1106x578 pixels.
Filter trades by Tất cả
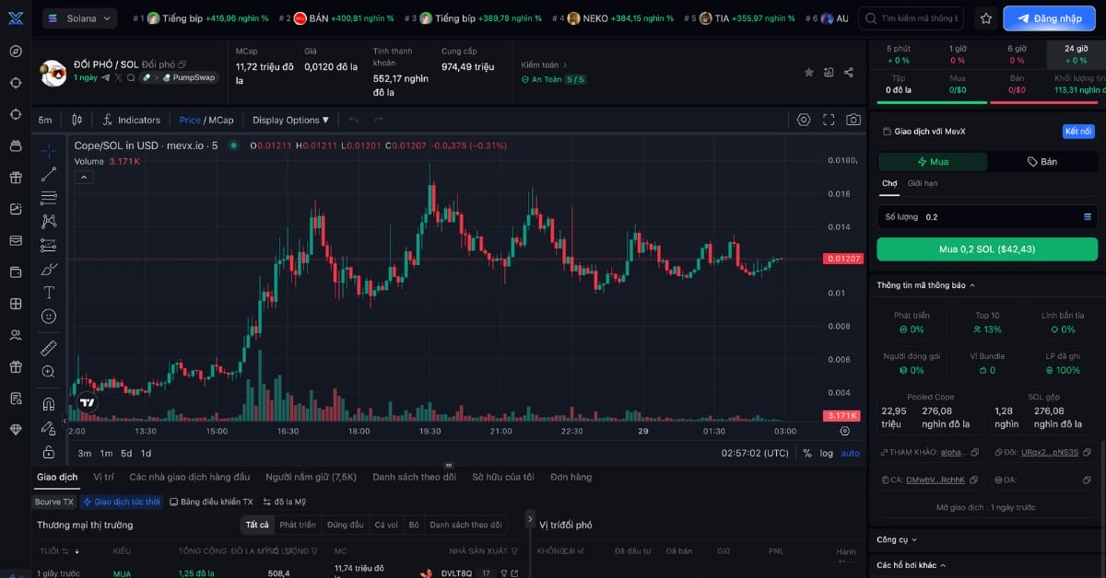click(x=257, y=525)
